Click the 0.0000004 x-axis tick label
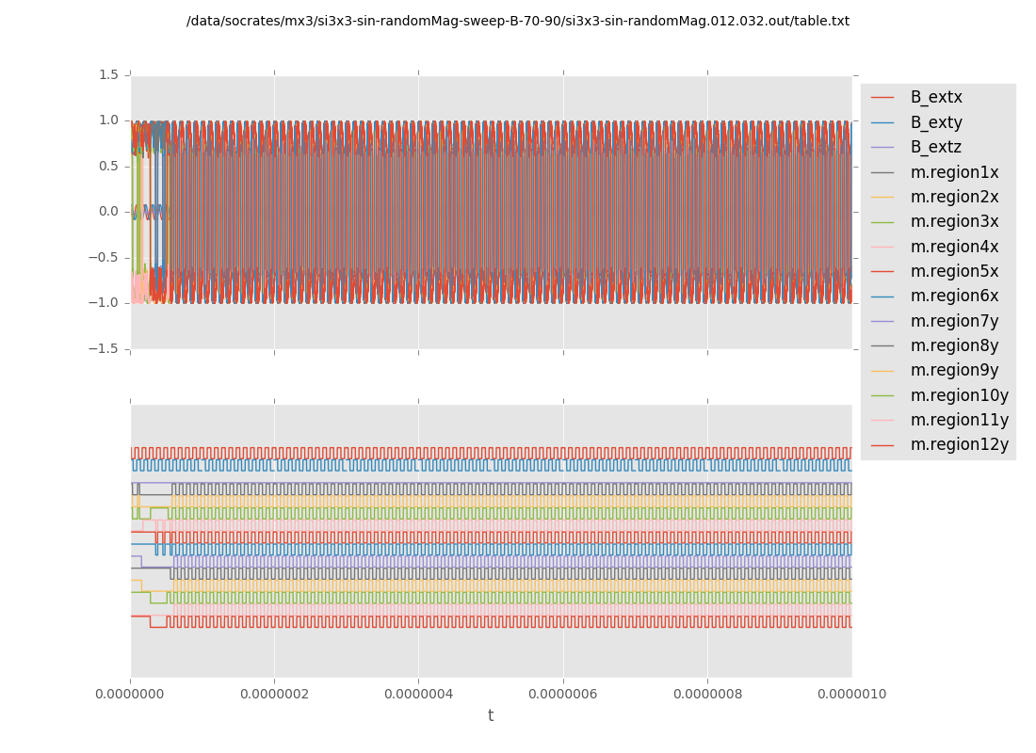The image size is (1036, 753). click(x=418, y=695)
